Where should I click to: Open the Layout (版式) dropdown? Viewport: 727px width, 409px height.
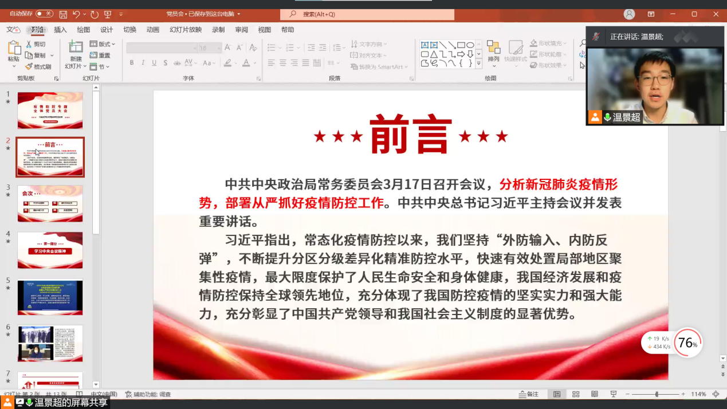click(103, 44)
